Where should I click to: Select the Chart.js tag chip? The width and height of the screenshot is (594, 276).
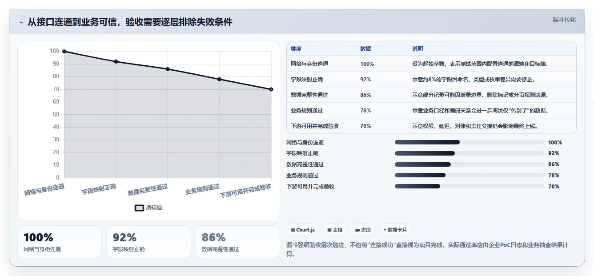coord(303,230)
